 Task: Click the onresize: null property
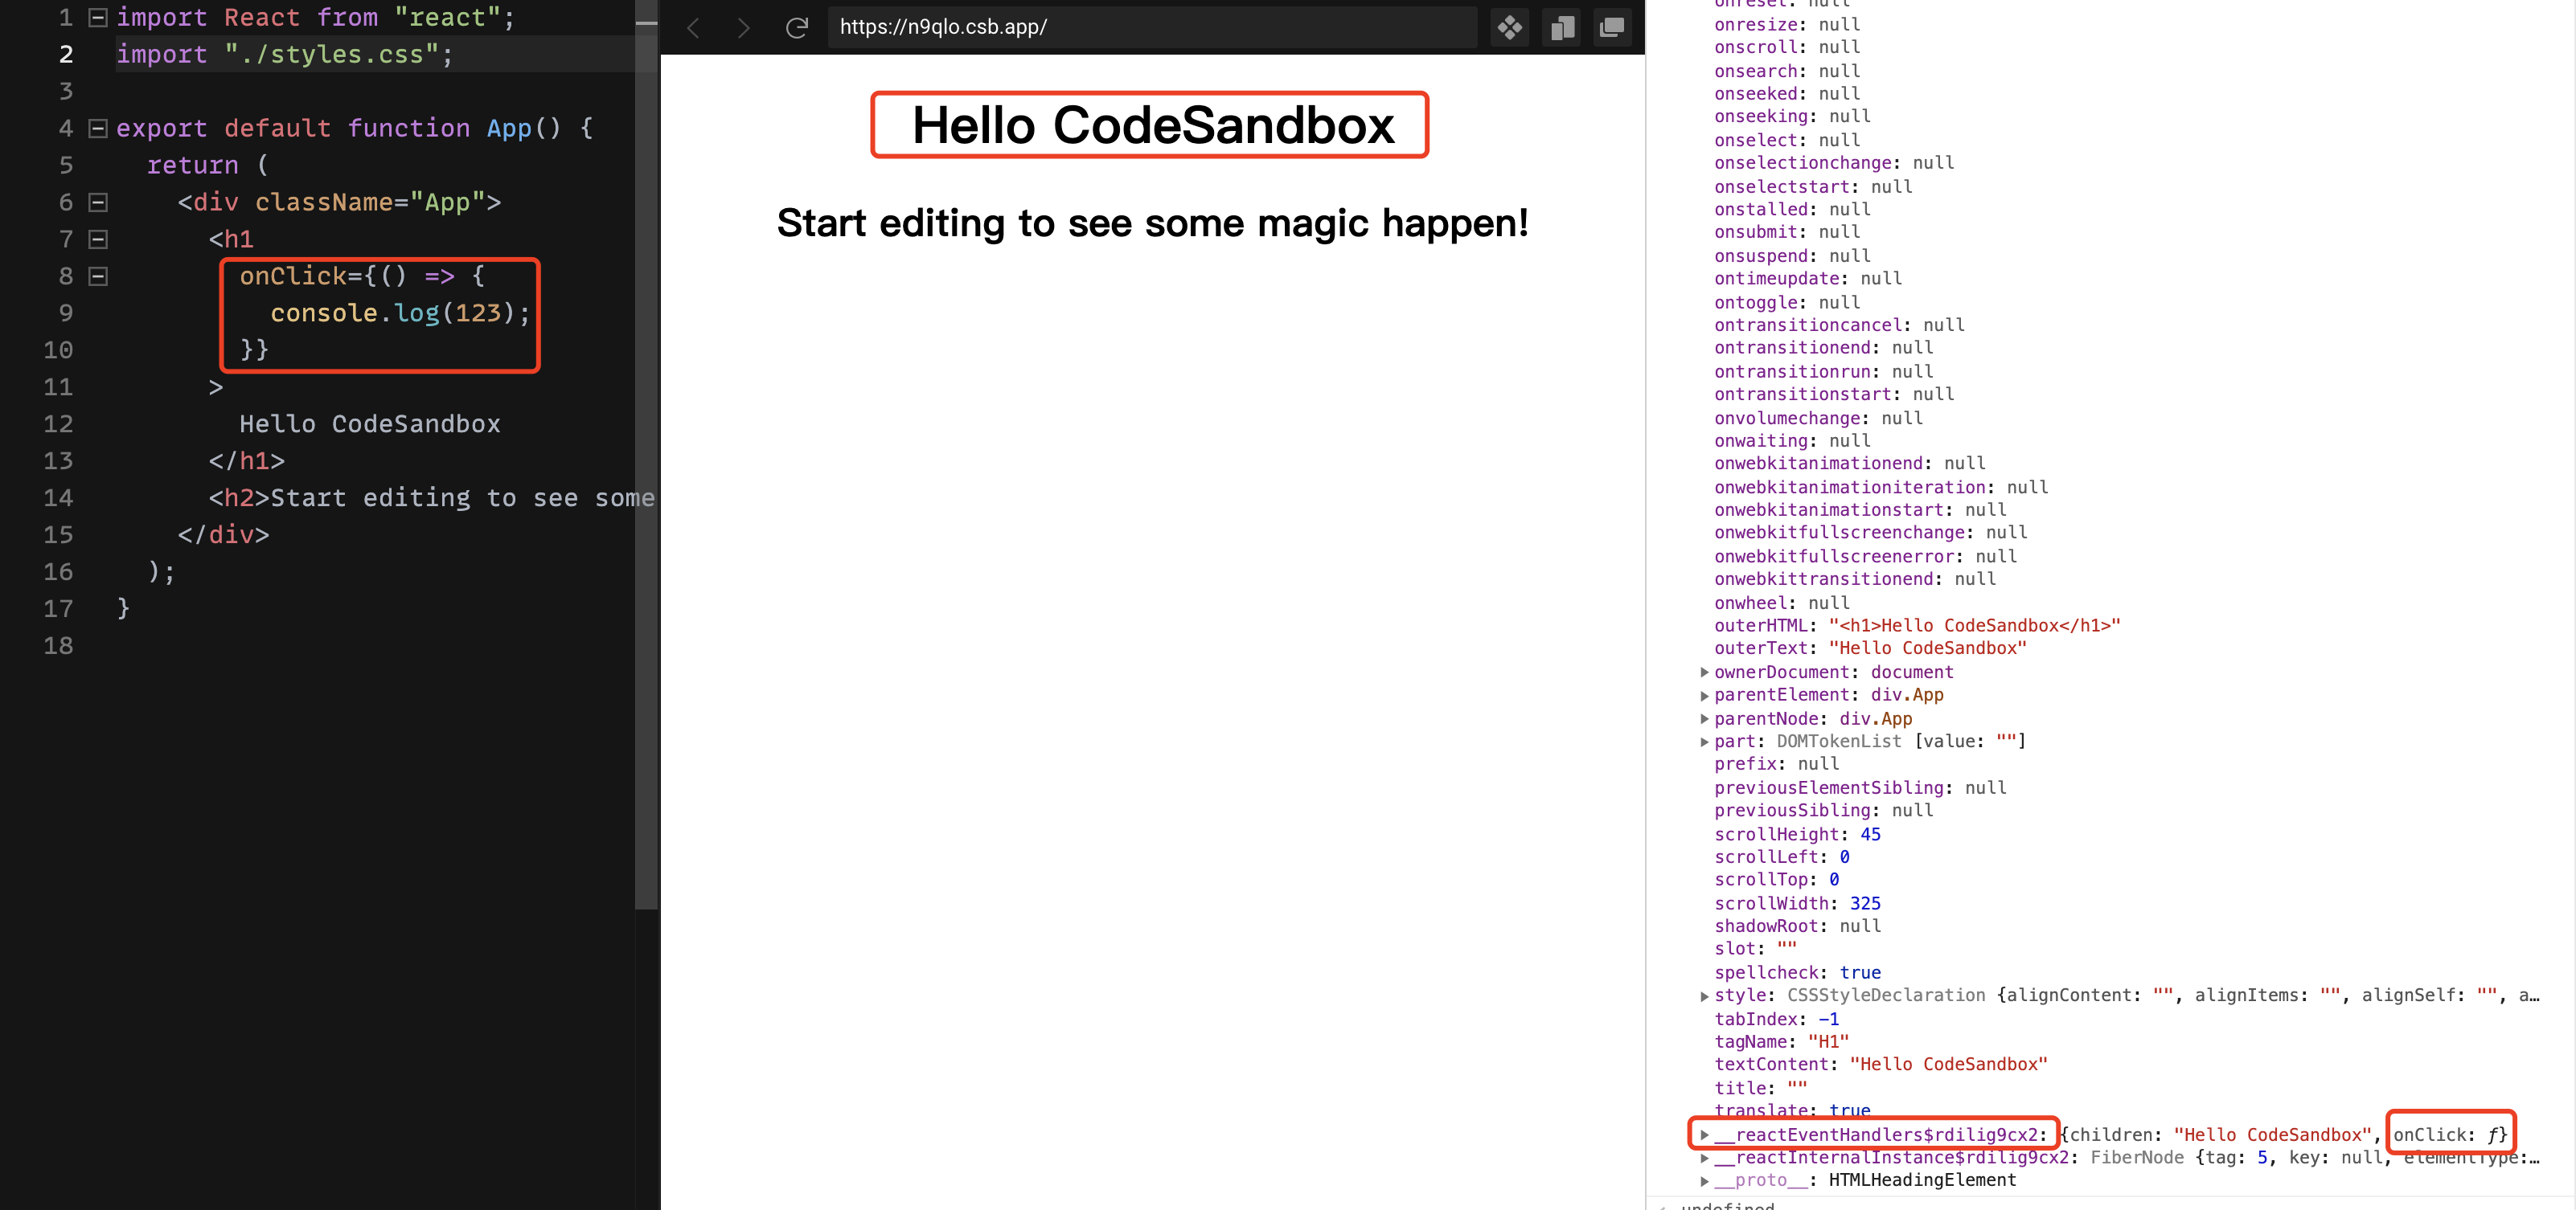pos(1787,25)
